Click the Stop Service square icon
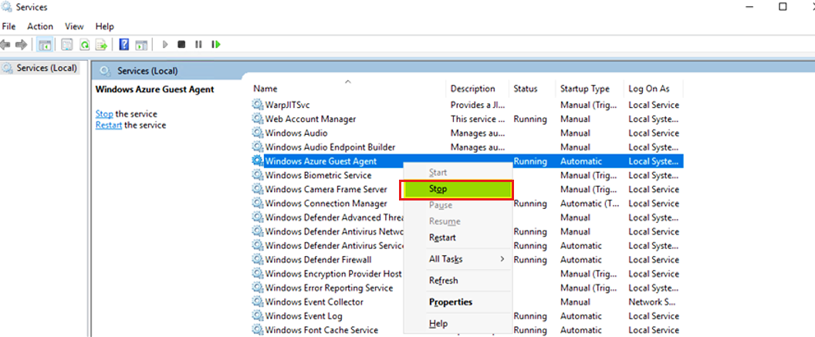This screenshot has height=337, width=815. click(x=181, y=45)
